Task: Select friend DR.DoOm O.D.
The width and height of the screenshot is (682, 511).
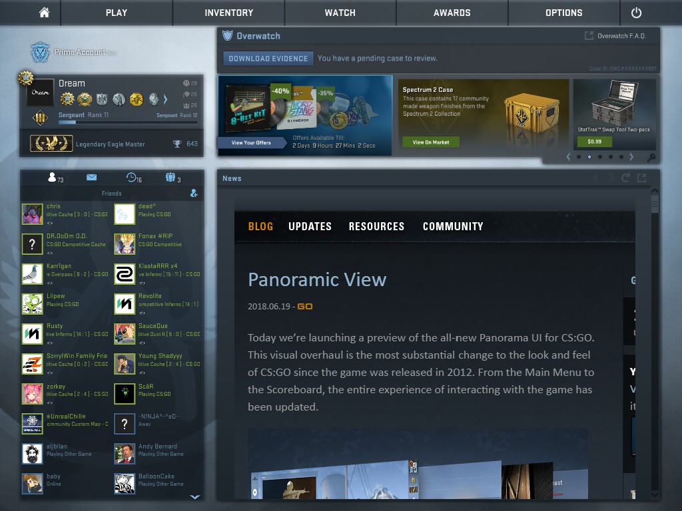Action: 65,244
